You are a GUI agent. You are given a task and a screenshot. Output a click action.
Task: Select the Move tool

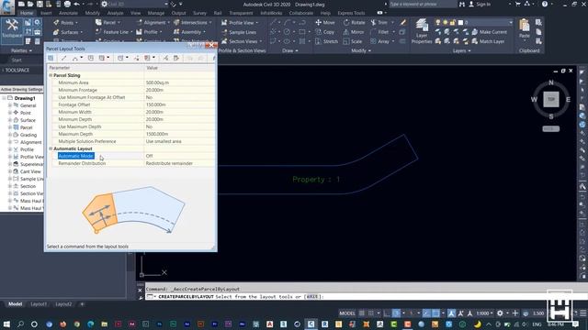coord(325,22)
